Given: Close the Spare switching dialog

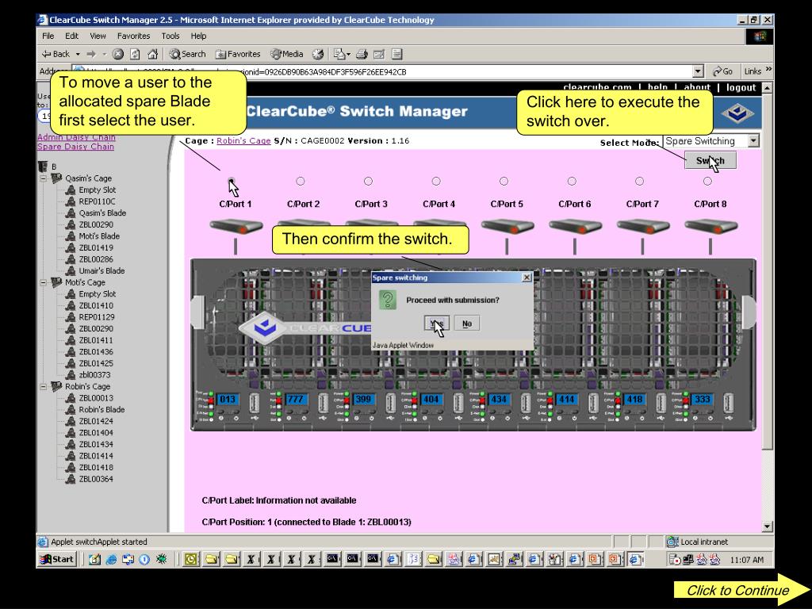Looking at the screenshot, I should [527, 278].
